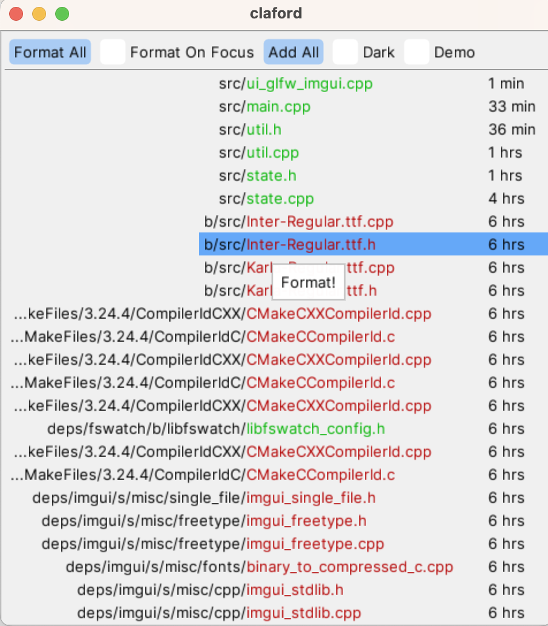This screenshot has width=548, height=626.
Task: Click the Format All button
Action: (x=50, y=52)
